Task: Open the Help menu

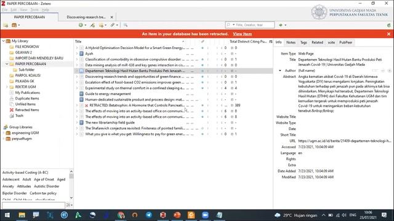Action: point(45,10)
